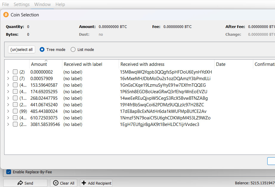Open the File menu
The width and height of the screenshot is (275, 187).
click(x=5, y=4)
